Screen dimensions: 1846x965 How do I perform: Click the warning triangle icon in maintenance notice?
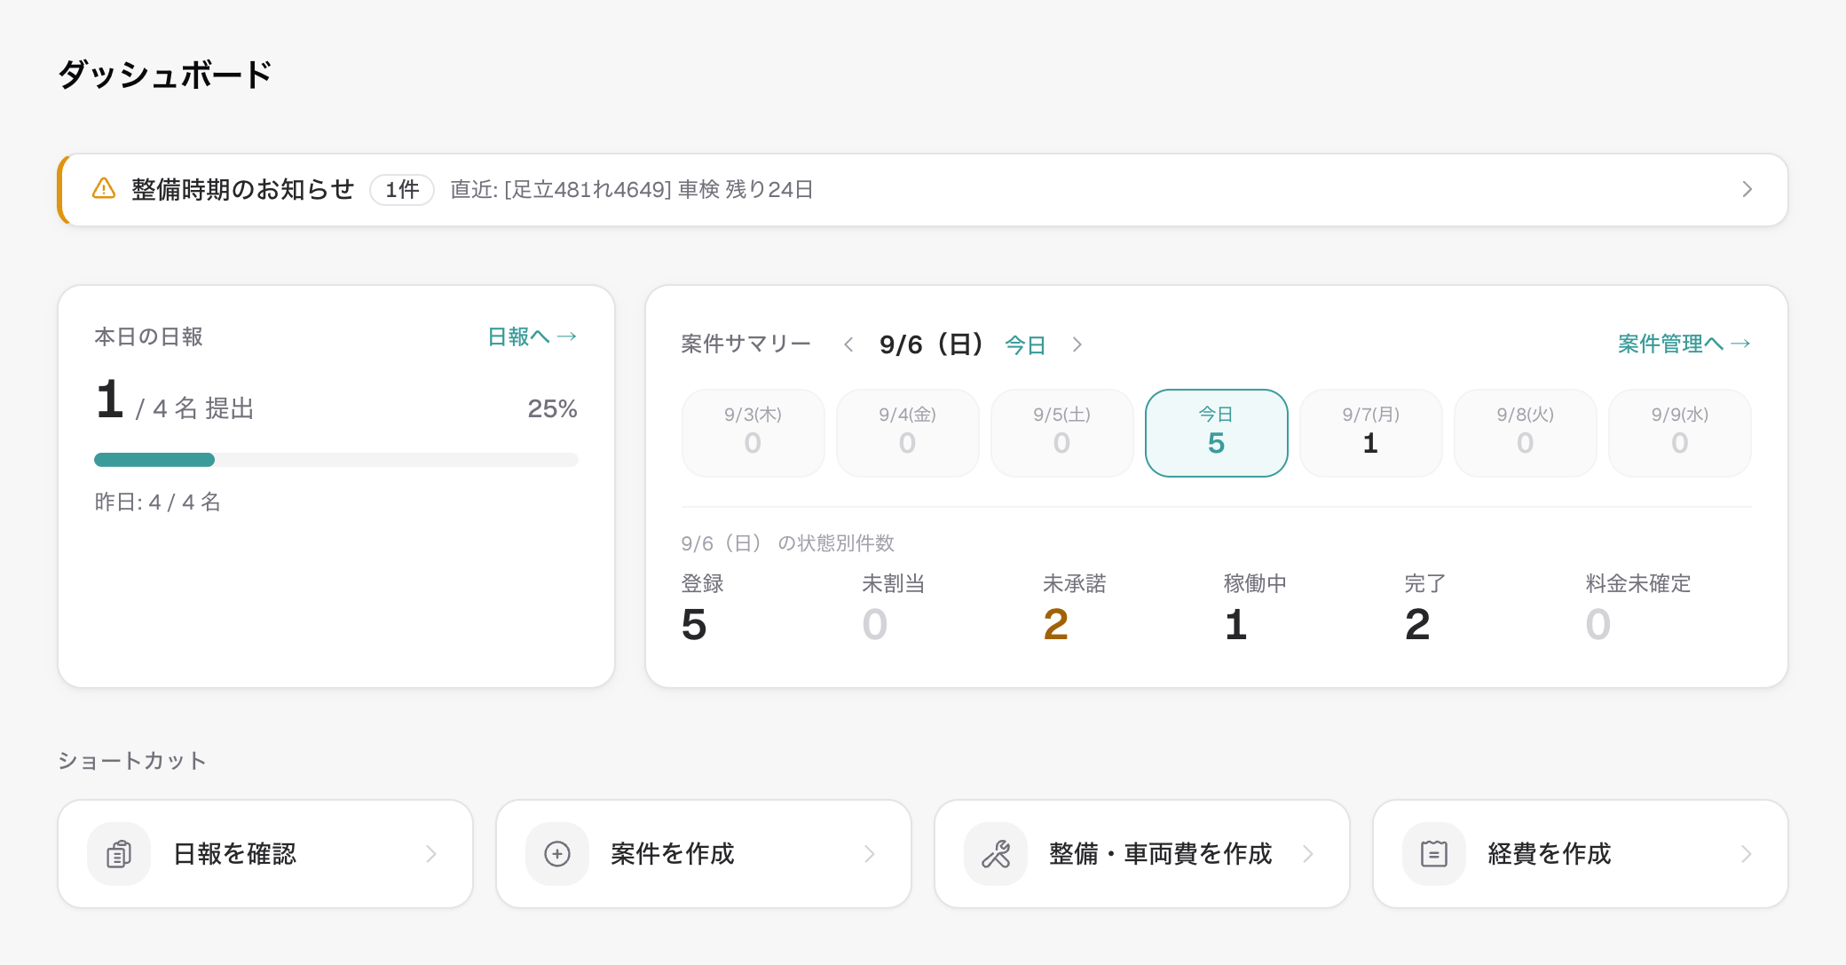click(x=104, y=189)
